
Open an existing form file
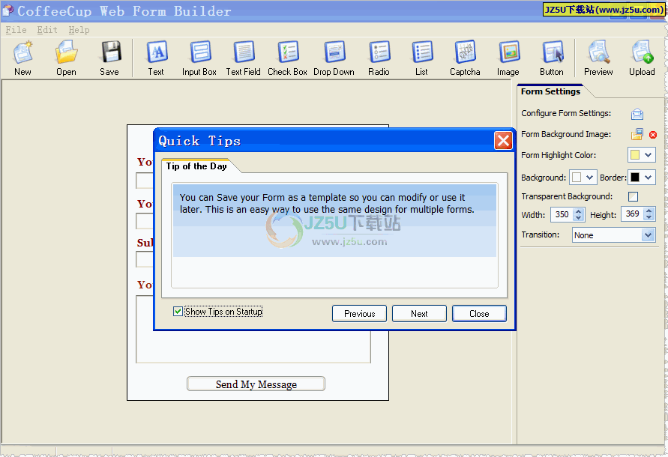click(66, 58)
